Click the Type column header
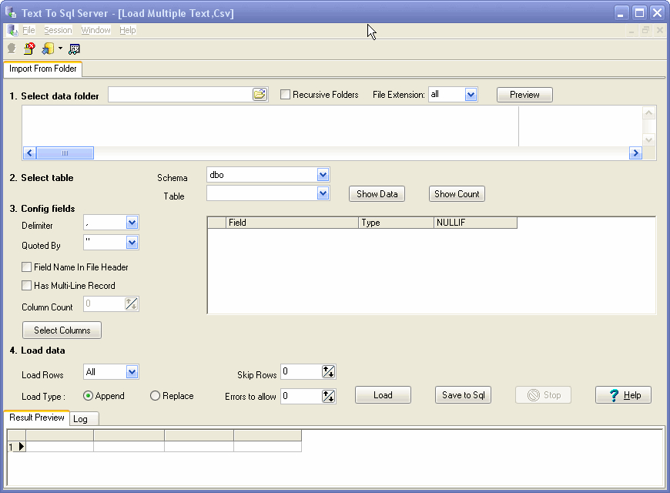The height and width of the screenshot is (493, 670). (396, 223)
